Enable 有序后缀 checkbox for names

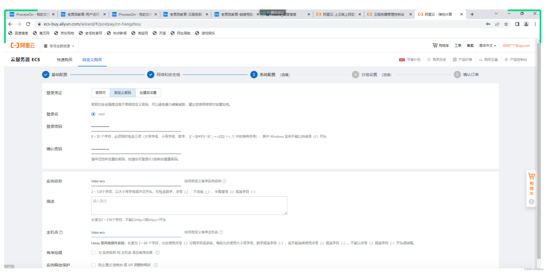(x=93, y=253)
